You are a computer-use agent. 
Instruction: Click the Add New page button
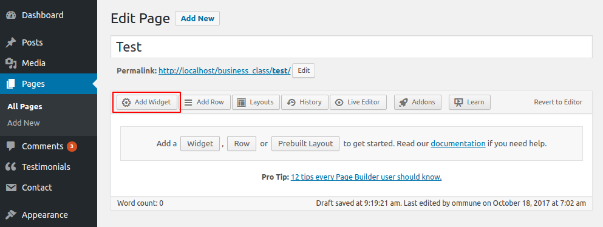coord(197,18)
